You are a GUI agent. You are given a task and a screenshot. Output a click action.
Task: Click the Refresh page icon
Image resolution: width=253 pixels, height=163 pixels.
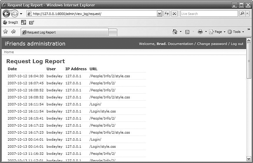point(167,14)
